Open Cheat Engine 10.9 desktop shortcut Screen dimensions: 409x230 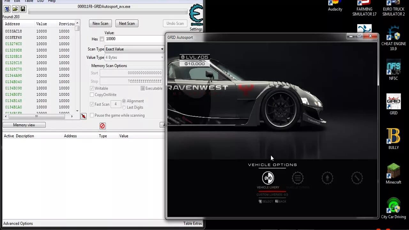click(x=394, y=38)
